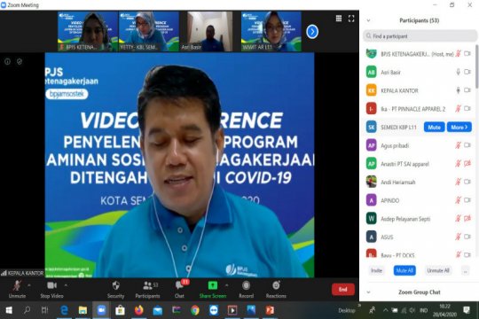Open the participants more options ellipsis button
The width and height of the screenshot is (479, 319).
[x=466, y=270]
